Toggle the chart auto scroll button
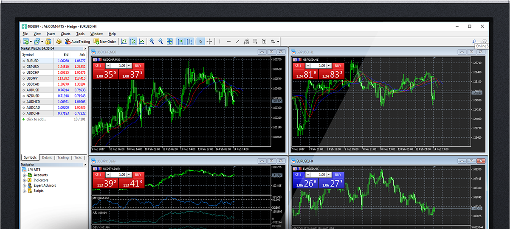Viewport: 510px width, 229px height. (x=180, y=42)
